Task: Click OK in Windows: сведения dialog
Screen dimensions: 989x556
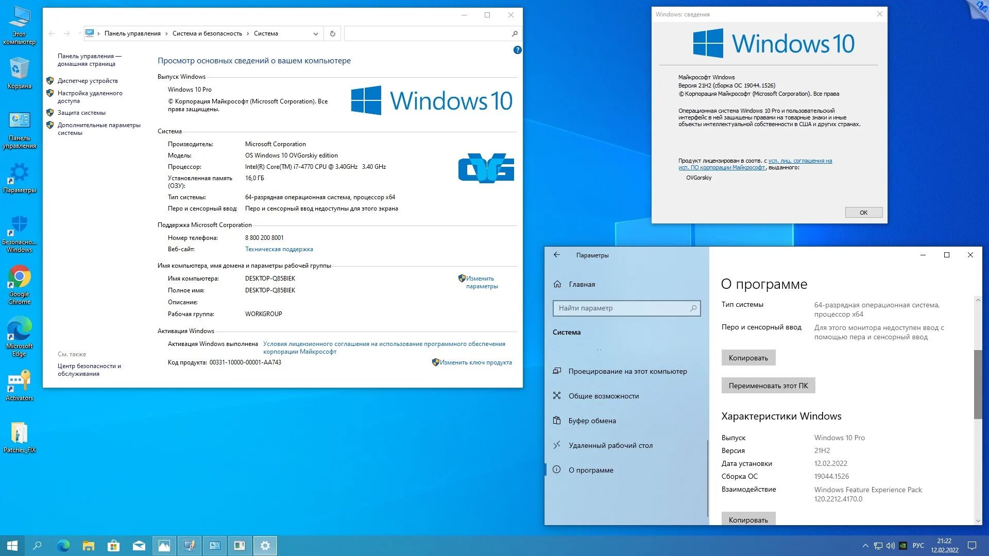Action: [863, 213]
